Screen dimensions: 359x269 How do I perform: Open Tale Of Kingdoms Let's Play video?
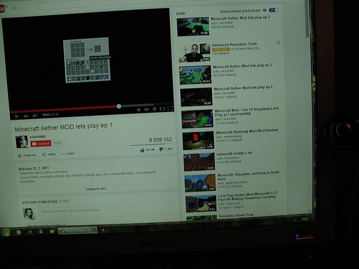247,112
